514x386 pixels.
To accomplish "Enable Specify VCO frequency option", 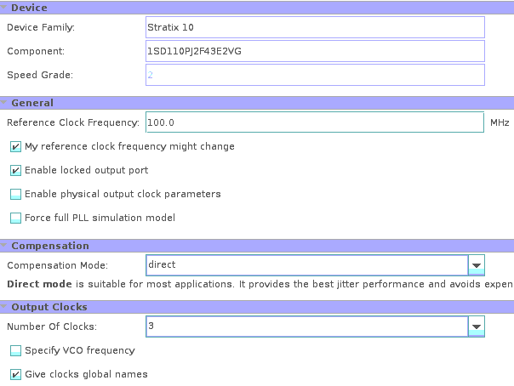I will click(16, 350).
